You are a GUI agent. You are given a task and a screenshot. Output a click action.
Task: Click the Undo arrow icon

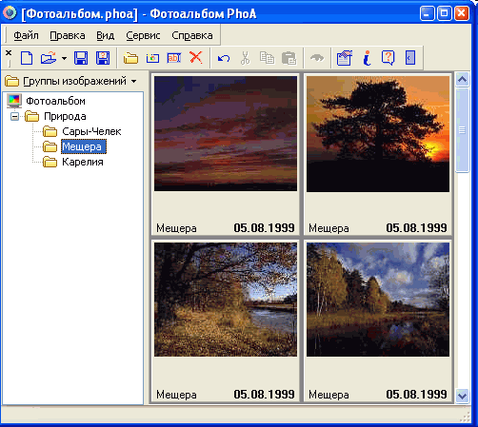pos(224,58)
